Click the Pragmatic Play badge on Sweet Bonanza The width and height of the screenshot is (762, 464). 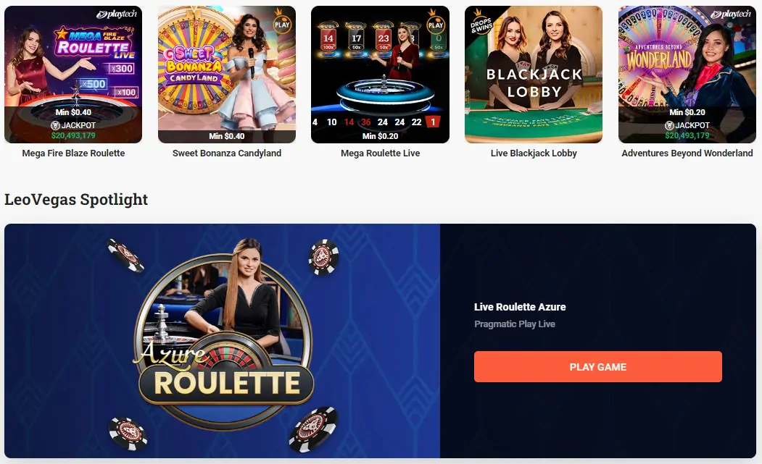[282, 22]
